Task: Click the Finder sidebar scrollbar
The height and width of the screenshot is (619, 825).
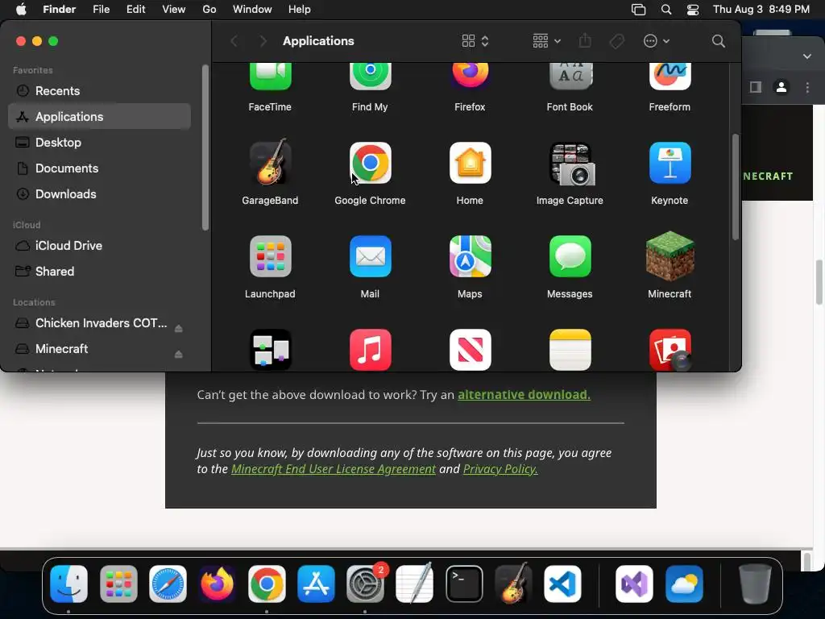Action: 205,147
